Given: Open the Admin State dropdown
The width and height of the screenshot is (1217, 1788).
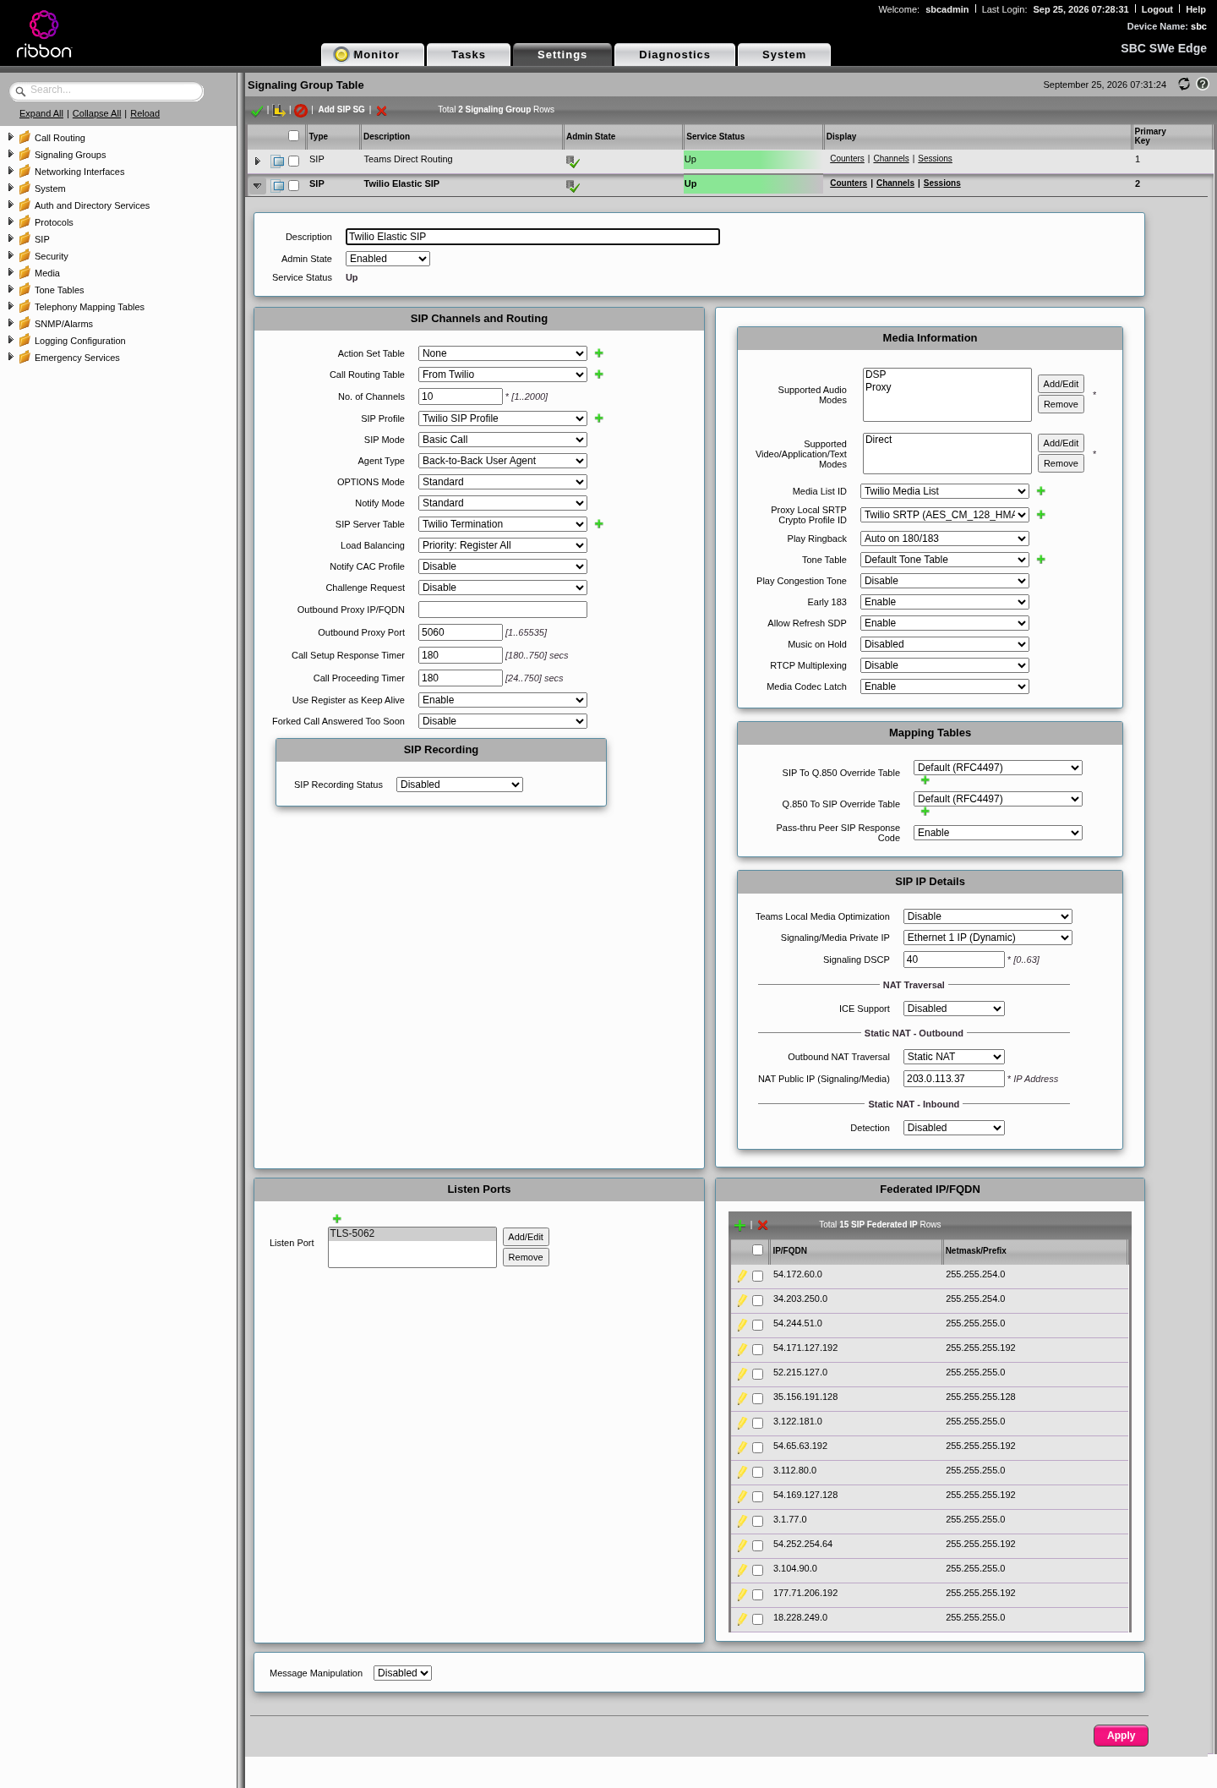Looking at the screenshot, I should (388, 259).
